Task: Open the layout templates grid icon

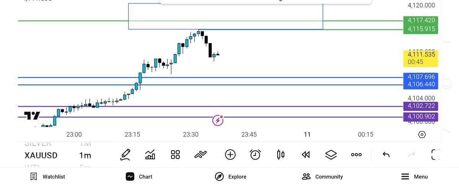Action: [175, 155]
